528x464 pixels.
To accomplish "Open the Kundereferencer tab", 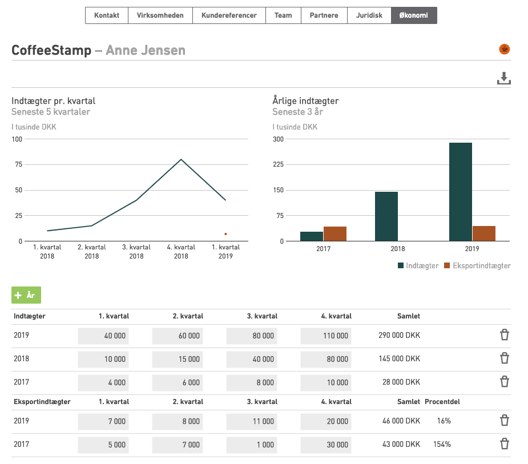I will (x=229, y=15).
